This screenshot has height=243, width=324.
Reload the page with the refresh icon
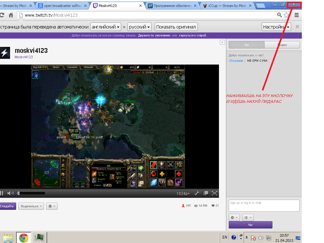click(x=2, y=15)
